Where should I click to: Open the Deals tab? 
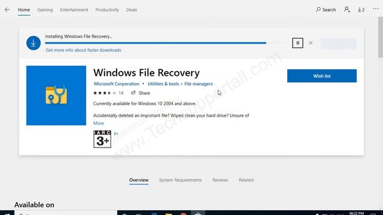132,10
